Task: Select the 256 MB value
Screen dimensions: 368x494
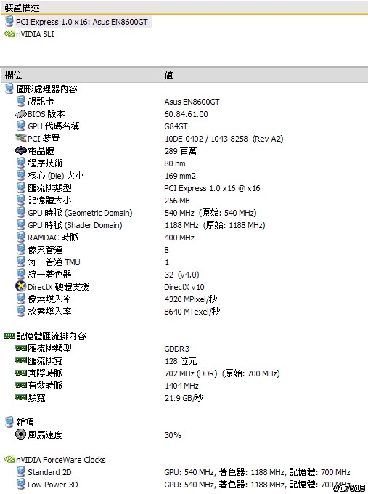Action: click(x=177, y=201)
